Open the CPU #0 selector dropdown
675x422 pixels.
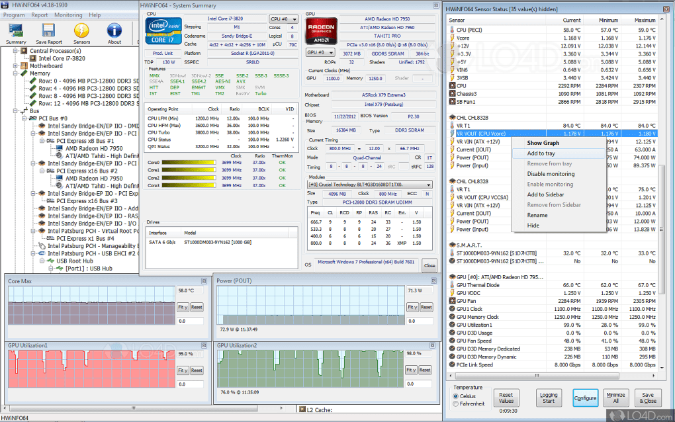click(283, 19)
